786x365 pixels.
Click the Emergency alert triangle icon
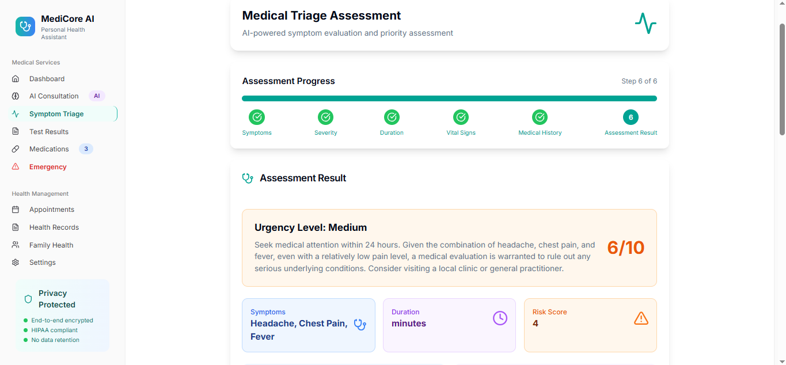(16, 166)
